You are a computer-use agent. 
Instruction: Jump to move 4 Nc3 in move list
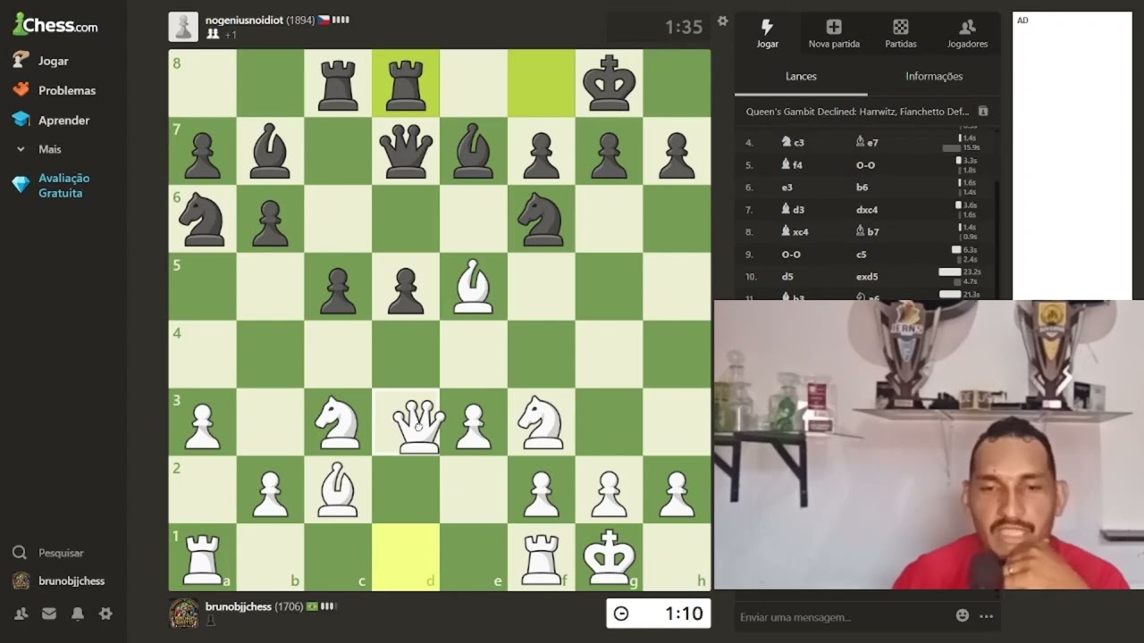pyautogui.click(x=793, y=143)
